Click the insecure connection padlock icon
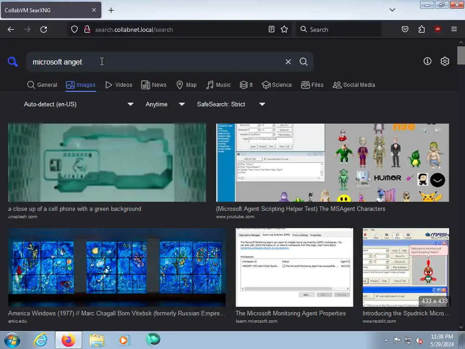465x349 pixels. click(87, 30)
